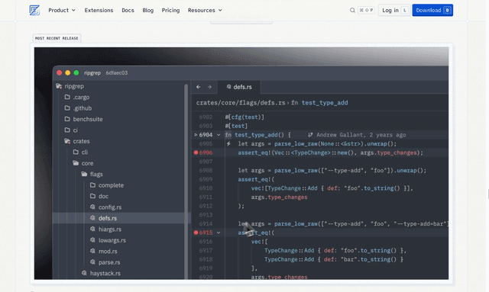Click the ⌘⇧P shortcut hint beside search

366,10
